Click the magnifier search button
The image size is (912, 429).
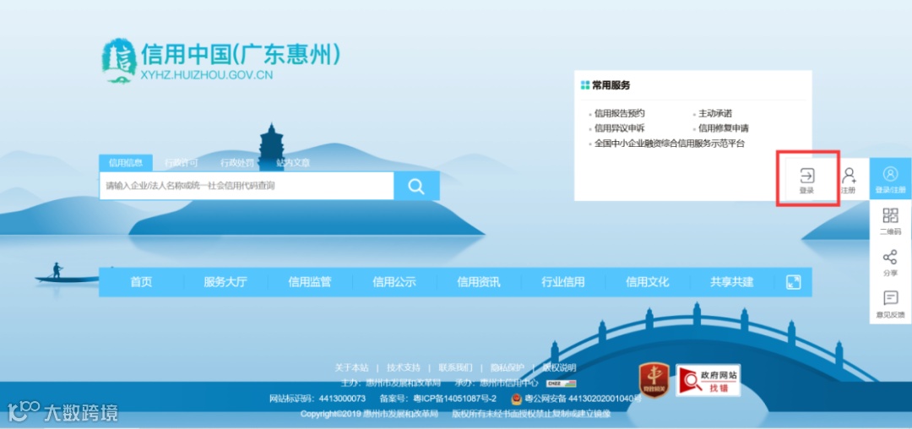416,186
